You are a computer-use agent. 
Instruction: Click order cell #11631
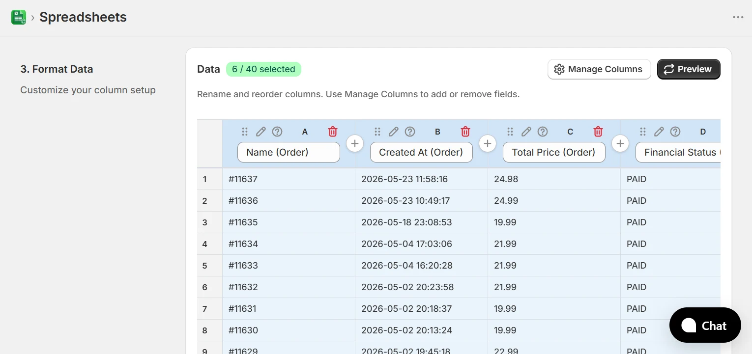289,309
